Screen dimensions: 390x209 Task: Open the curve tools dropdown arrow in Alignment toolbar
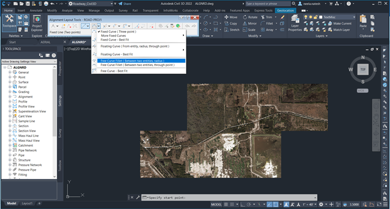tap(99, 26)
